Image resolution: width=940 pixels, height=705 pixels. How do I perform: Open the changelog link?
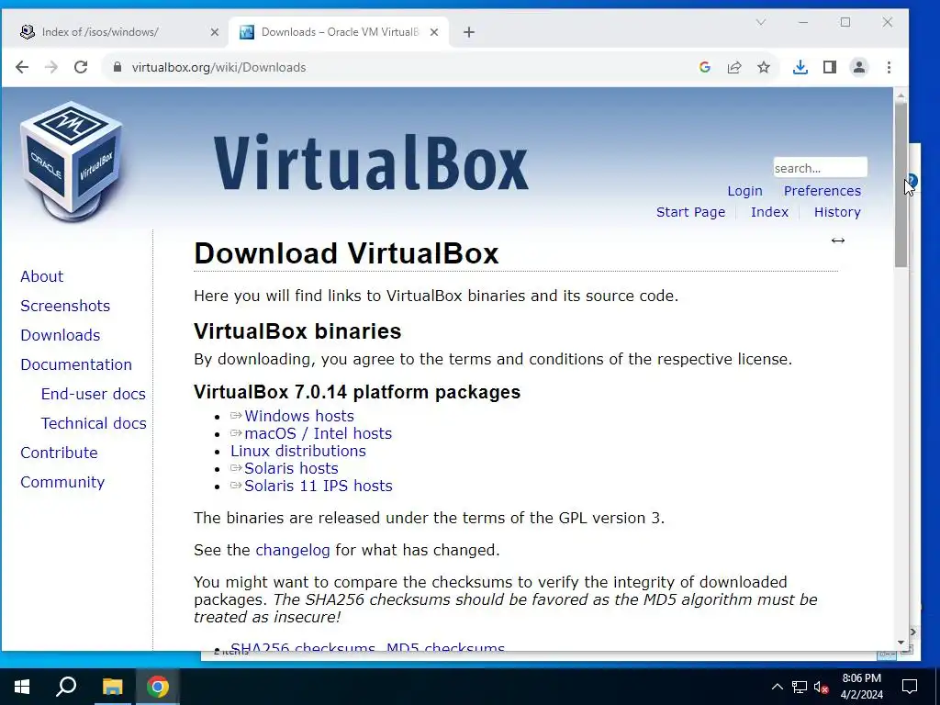click(293, 550)
